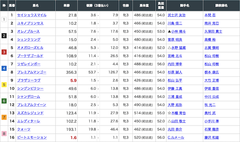Open jockey 三浦 皇成 profile
The width and height of the screenshot is (240, 142).
click(175, 97)
